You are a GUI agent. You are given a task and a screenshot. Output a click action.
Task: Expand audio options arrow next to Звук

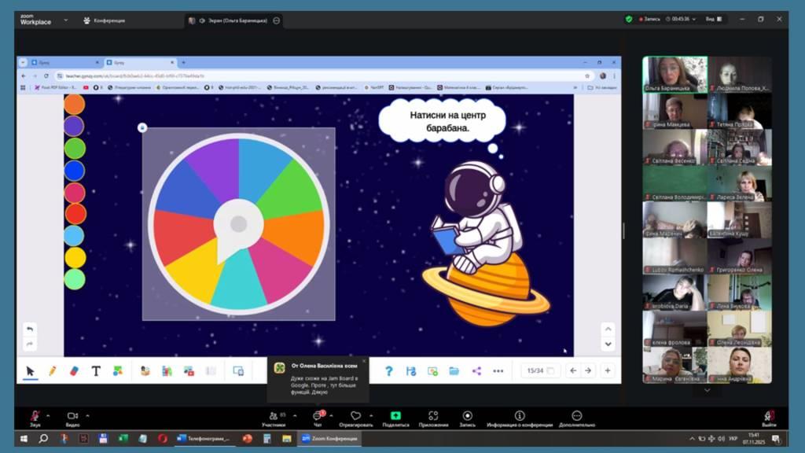pos(49,415)
